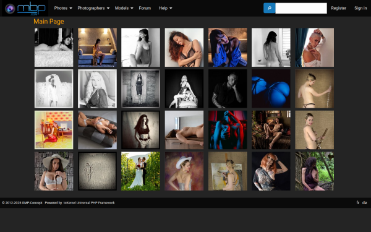Expand the Help dropdown menu

tap(165, 8)
